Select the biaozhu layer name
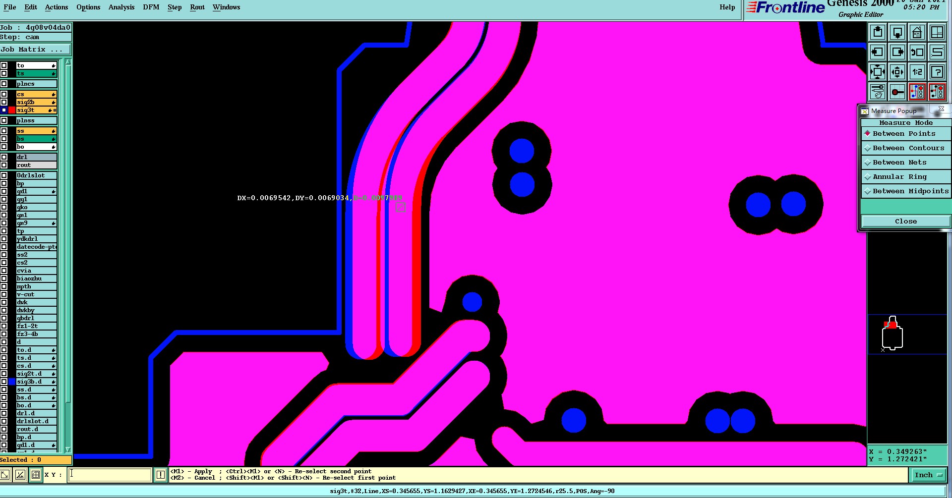The height and width of the screenshot is (498, 952). (36, 278)
